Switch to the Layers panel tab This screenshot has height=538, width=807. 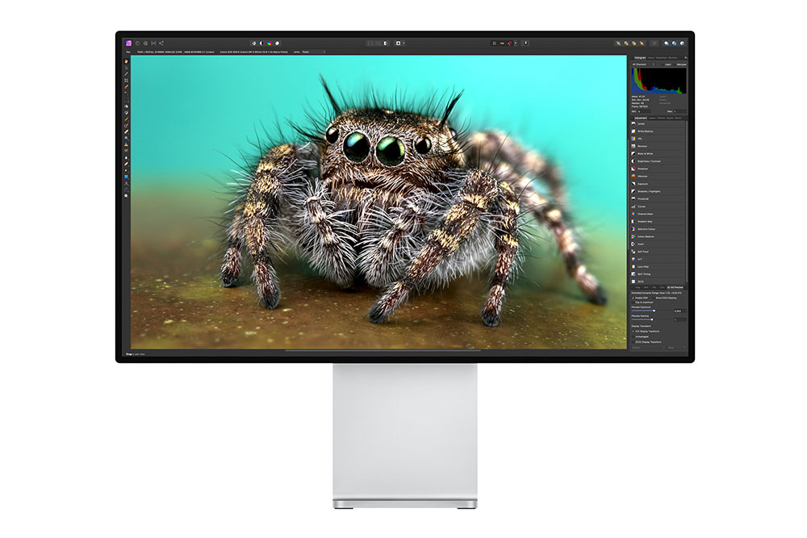coord(652,118)
